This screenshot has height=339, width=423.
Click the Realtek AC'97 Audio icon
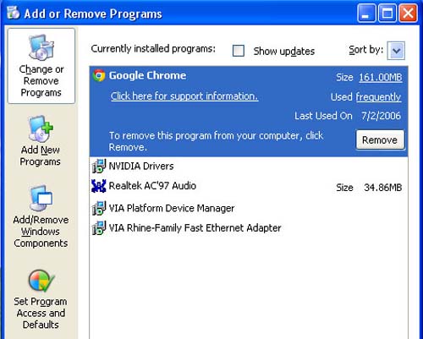(x=99, y=186)
